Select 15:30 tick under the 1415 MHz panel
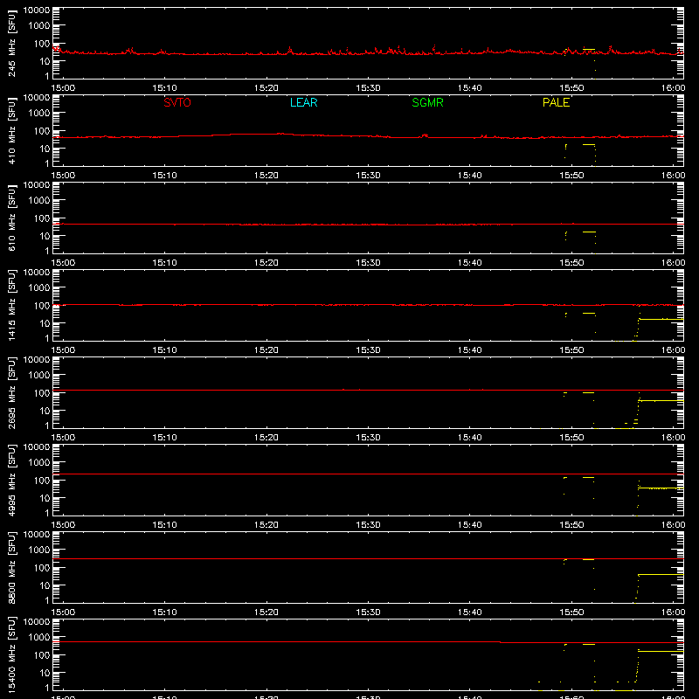 coord(368,350)
